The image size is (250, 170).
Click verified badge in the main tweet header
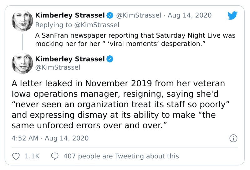(110, 59)
